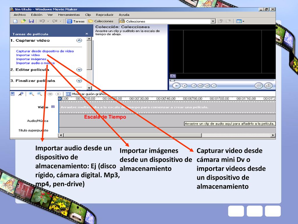Click the Back button in the player
Screen dimensions: 298x224
194,86
